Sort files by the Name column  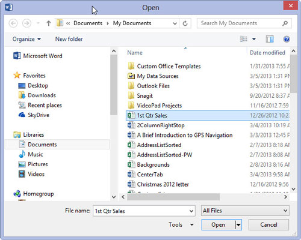click(x=135, y=53)
